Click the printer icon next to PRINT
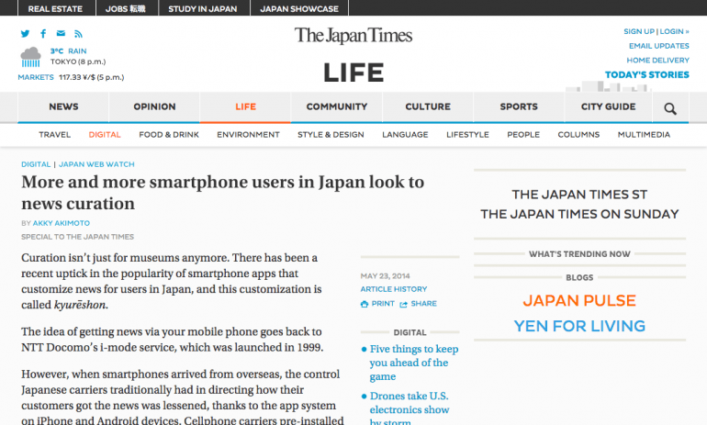The width and height of the screenshot is (707, 425). 365,304
